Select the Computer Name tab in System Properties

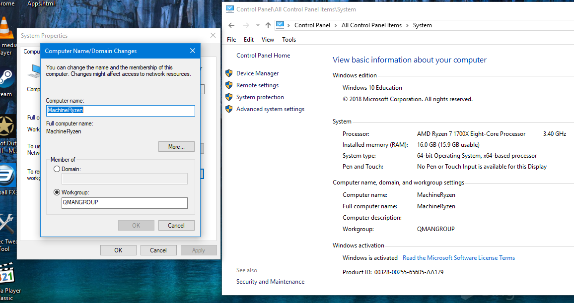click(31, 52)
